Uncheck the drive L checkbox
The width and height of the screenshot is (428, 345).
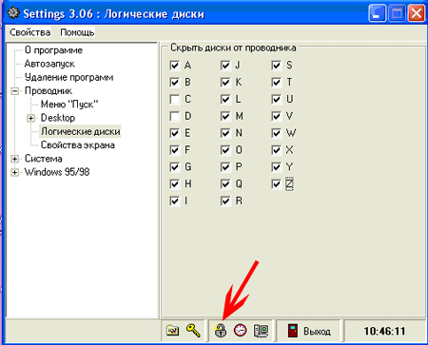point(225,99)
